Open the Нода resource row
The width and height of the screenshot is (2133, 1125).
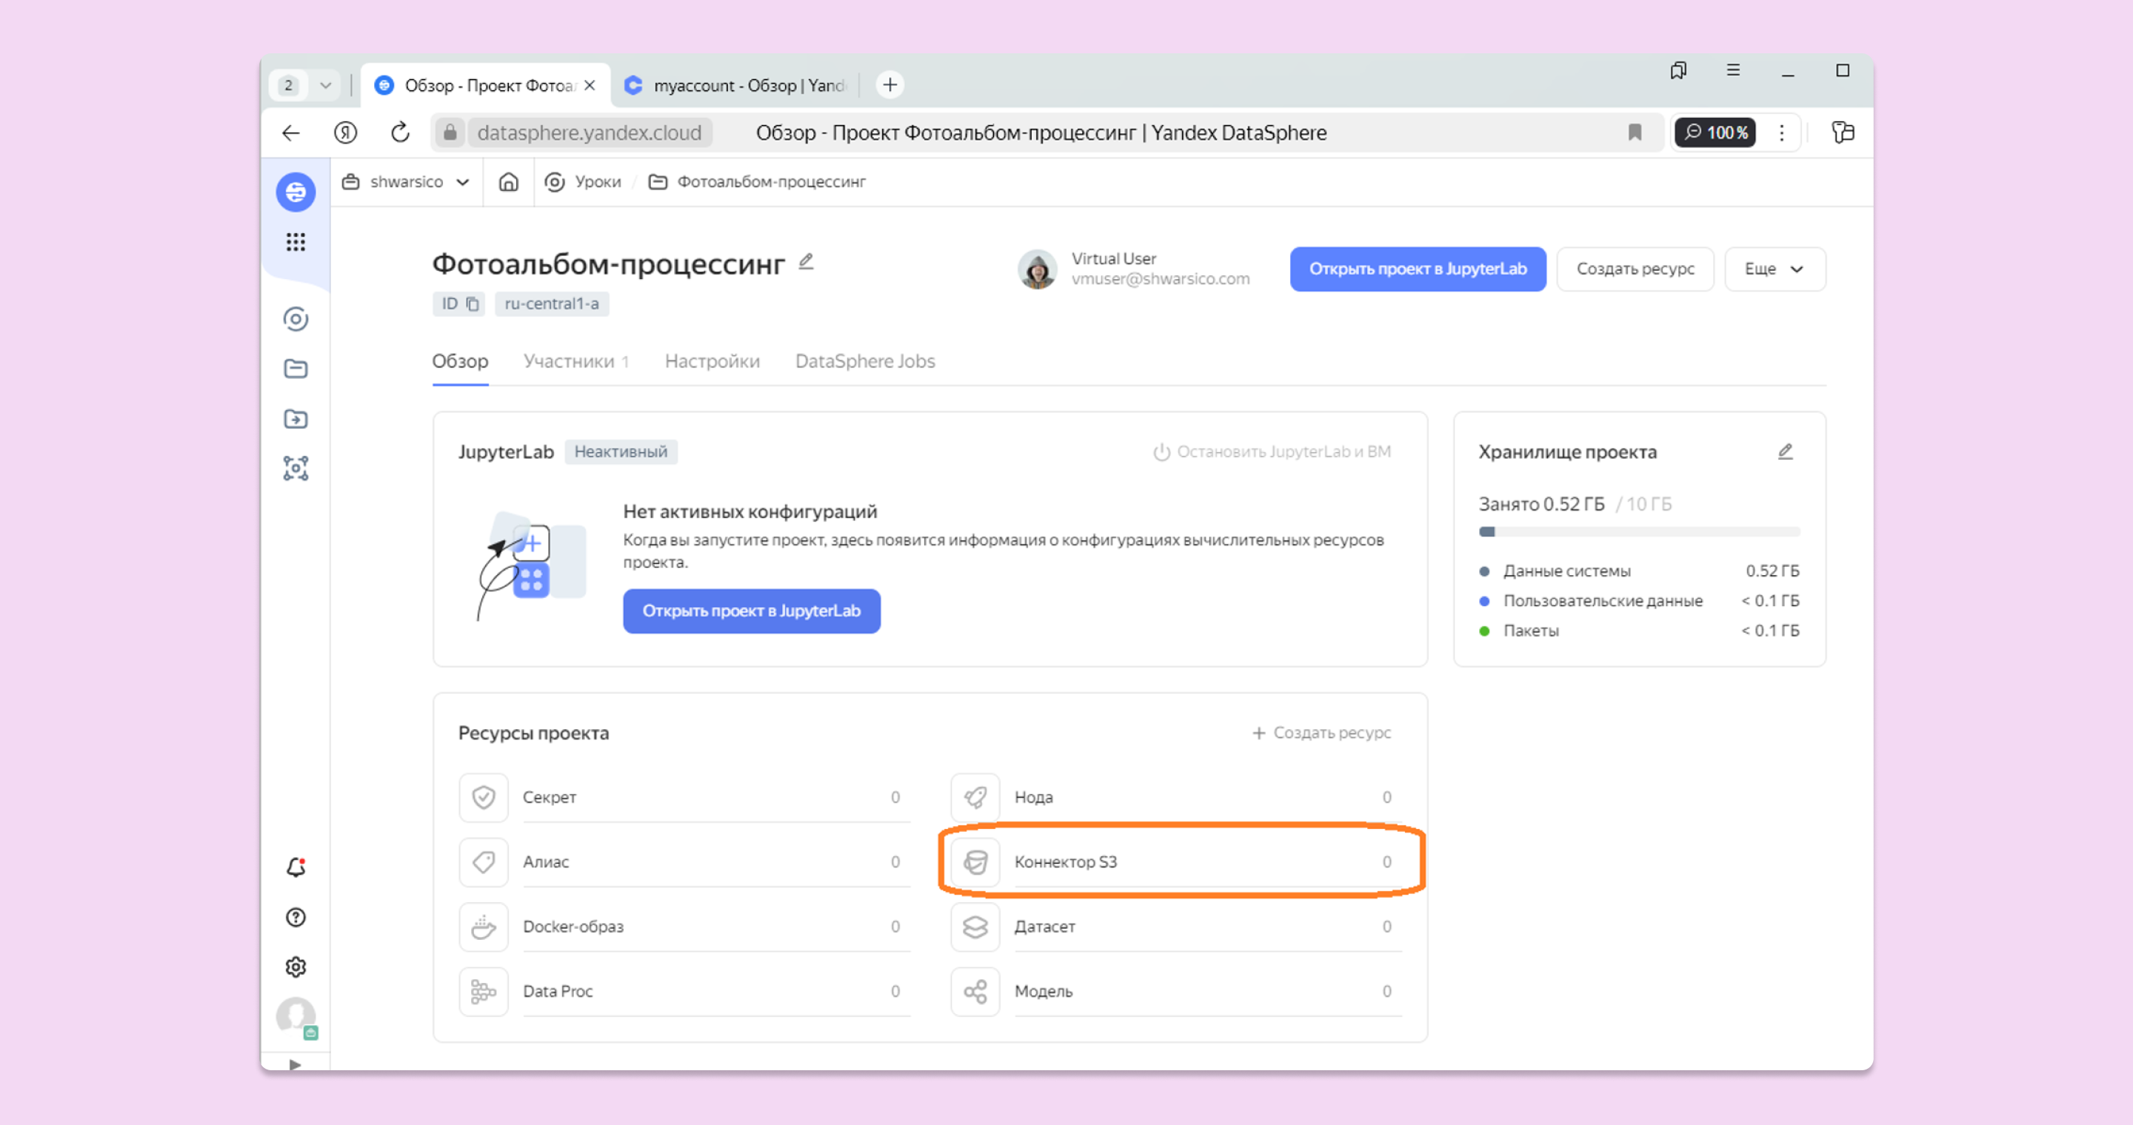point(1177,797)
